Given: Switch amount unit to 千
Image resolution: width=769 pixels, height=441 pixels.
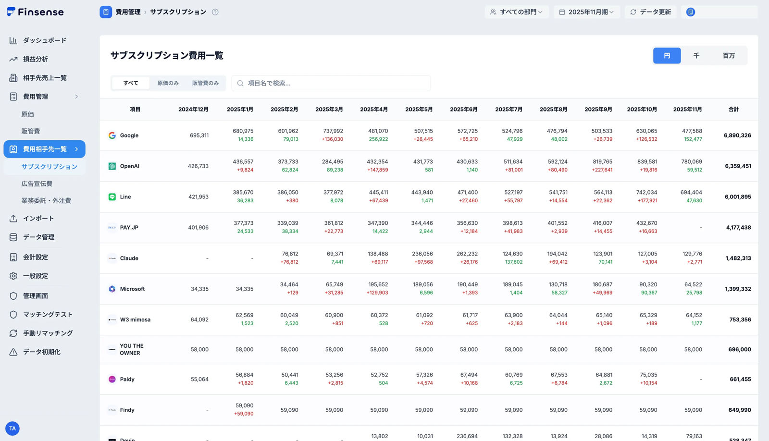Looking at the screenshot, I should [696, 56].
